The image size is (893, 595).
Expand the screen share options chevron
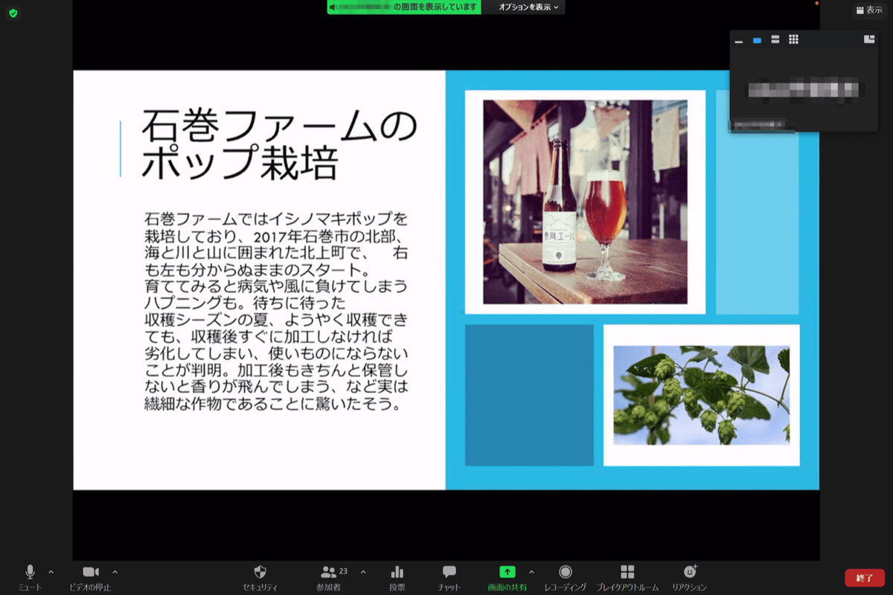pyautogui.click(x=531, y=573)
